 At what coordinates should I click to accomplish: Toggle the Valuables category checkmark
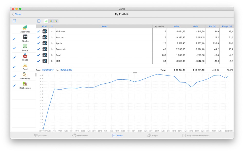(14, 76)
